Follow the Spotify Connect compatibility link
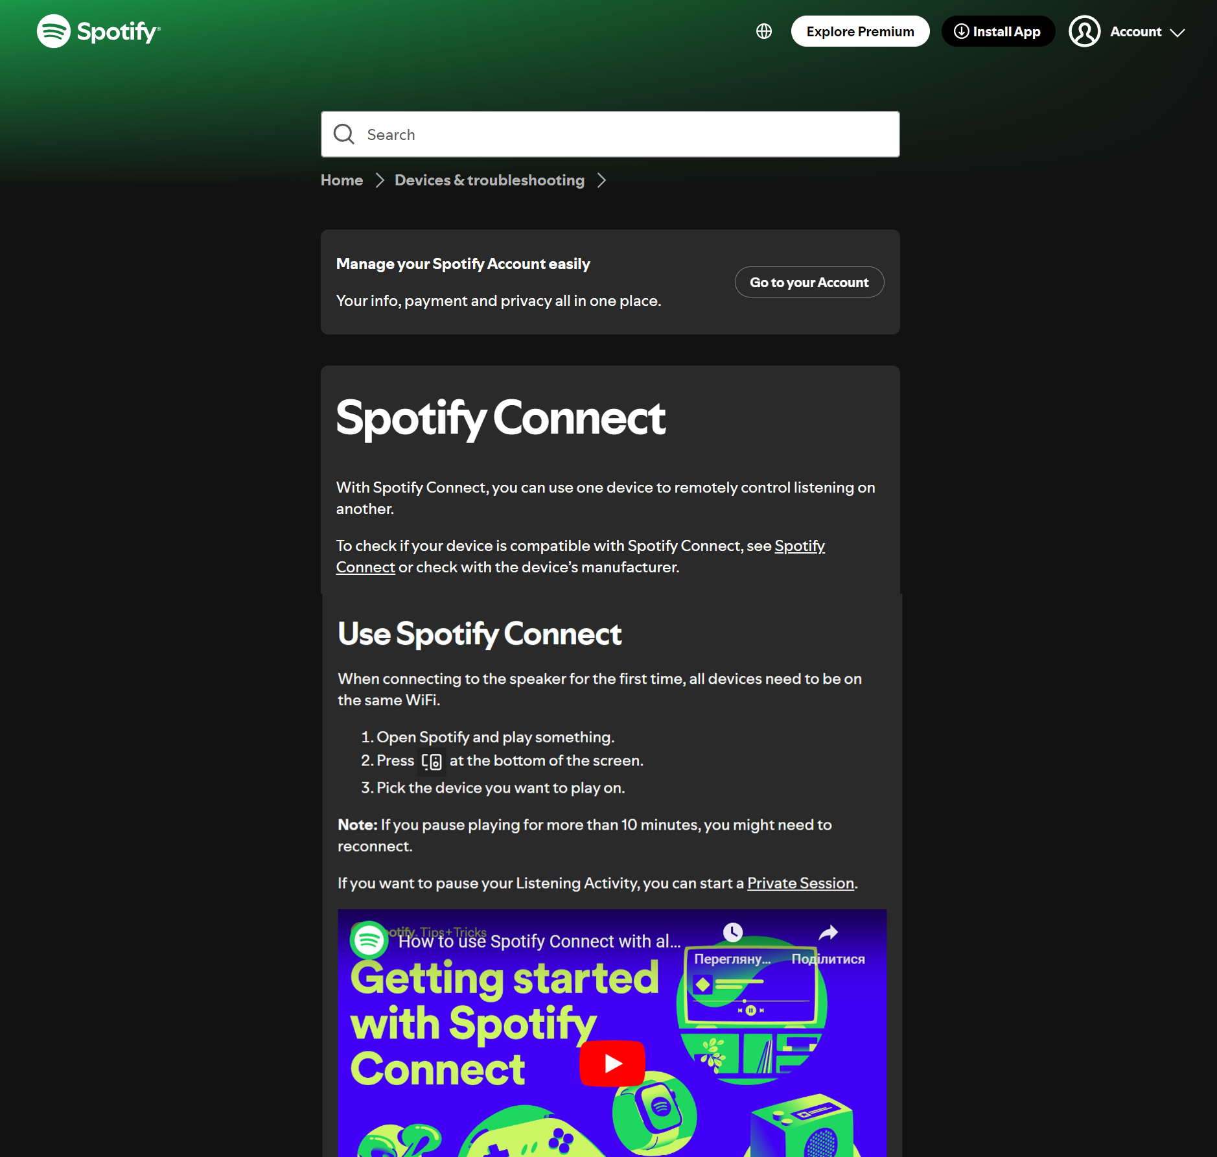The width and height of the screenshot is (1217, 1157). (799, 546)
